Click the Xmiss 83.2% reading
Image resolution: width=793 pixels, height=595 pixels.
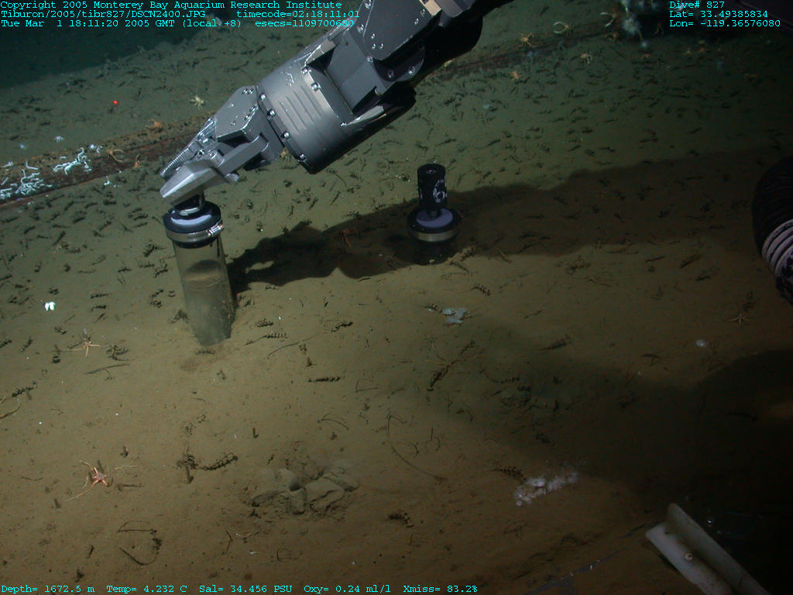440,589
